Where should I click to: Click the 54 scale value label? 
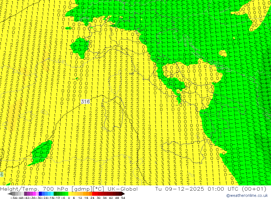point(123,198)
